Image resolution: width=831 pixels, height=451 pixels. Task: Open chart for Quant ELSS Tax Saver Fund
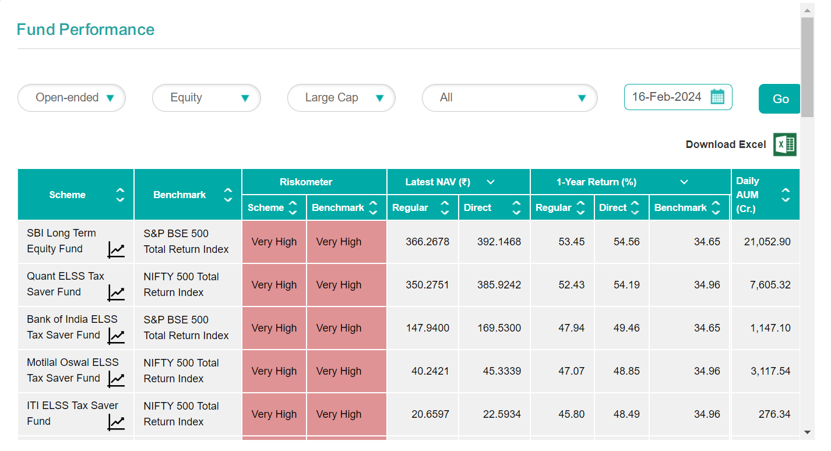[116, 293]
